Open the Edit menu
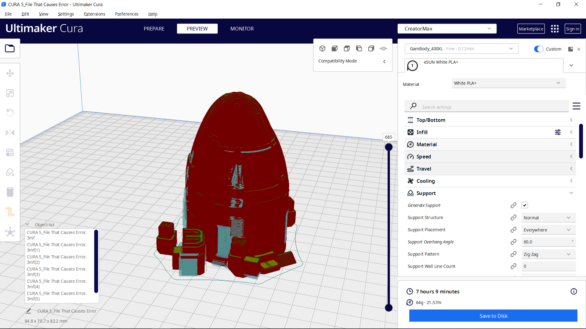Image resolution: width=586 pixels, height=329 pixels. click(25, 14)
